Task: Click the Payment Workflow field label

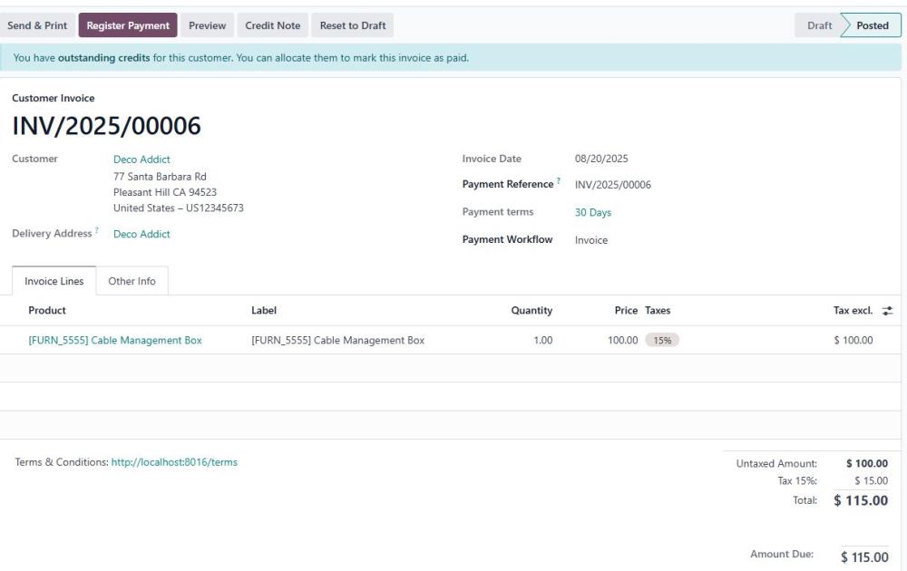Action: tap(507, 239)
